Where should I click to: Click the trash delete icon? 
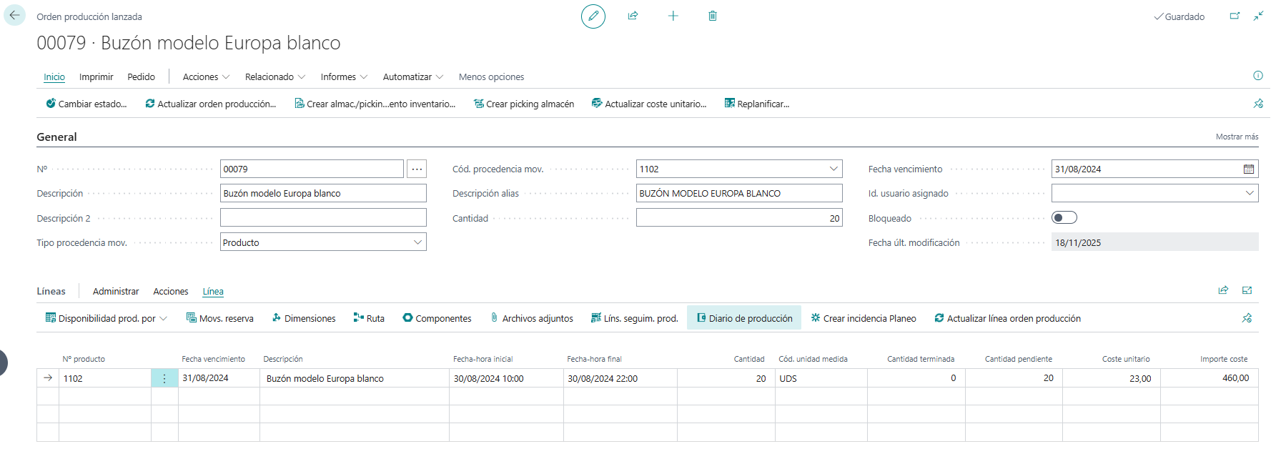(x=713, y=16)
